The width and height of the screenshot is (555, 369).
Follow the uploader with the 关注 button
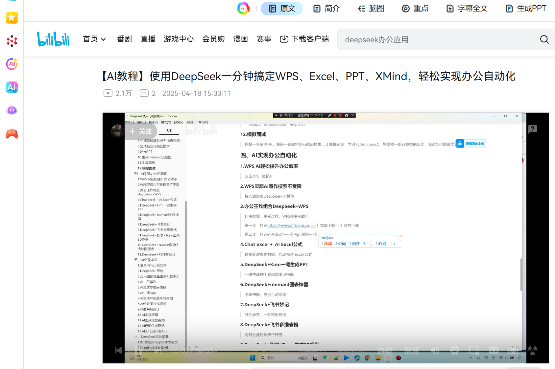[141, 131]
